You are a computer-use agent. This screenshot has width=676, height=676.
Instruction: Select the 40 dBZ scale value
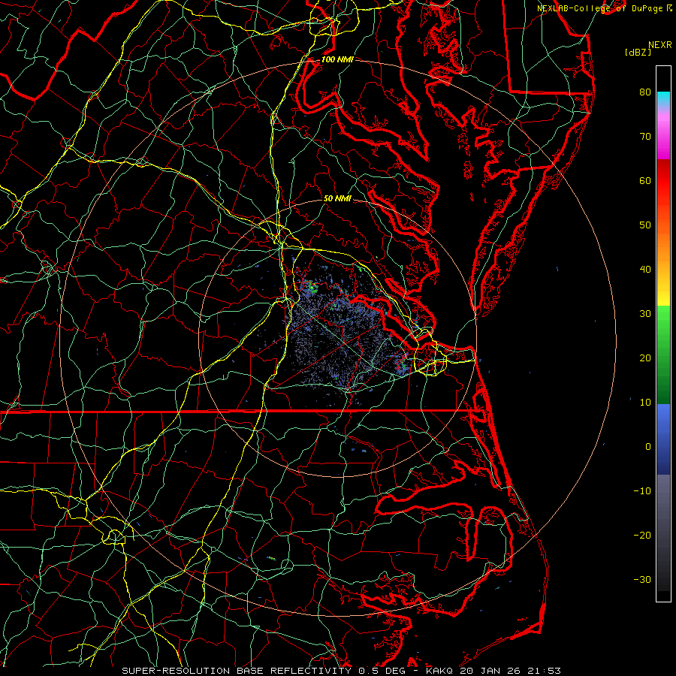click(644, 269)
